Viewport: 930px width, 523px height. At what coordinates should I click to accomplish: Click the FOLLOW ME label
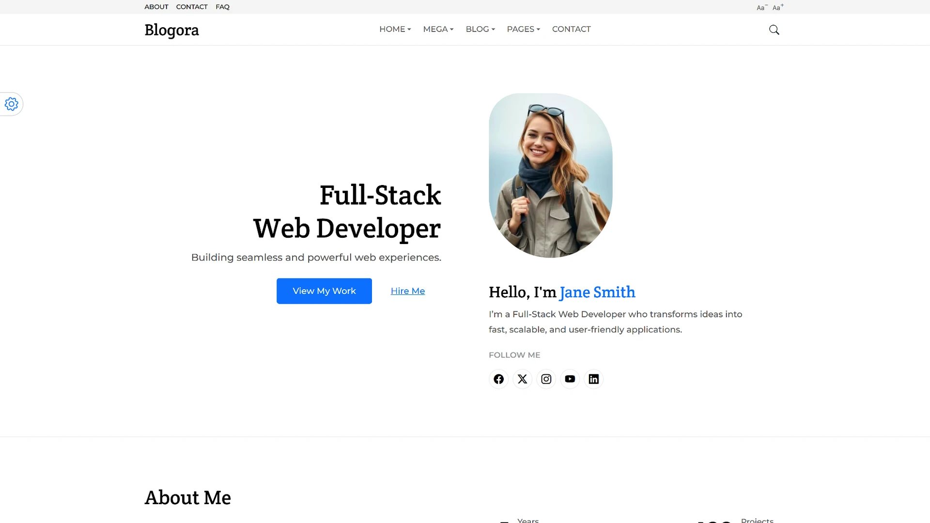click(514, 355)
